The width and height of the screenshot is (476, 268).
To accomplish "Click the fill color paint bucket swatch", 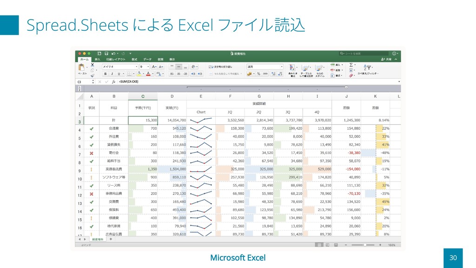I will pyautogui.click(x=139, y=74).
